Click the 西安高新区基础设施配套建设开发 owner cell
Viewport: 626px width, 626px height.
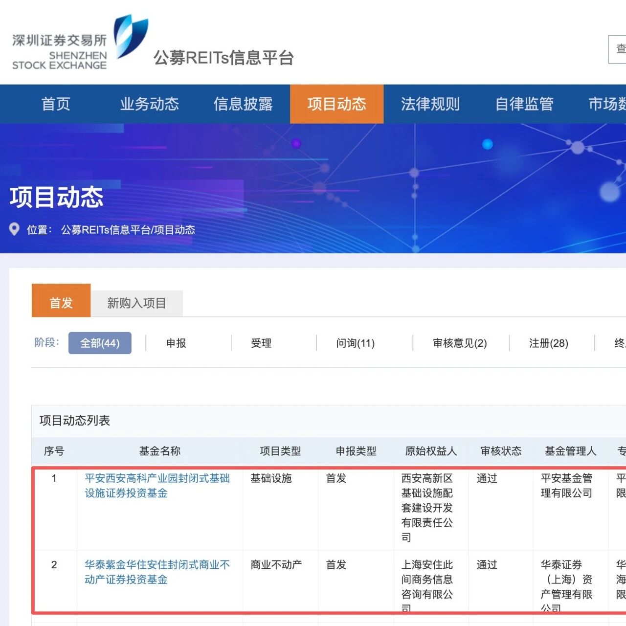point(427,508)
